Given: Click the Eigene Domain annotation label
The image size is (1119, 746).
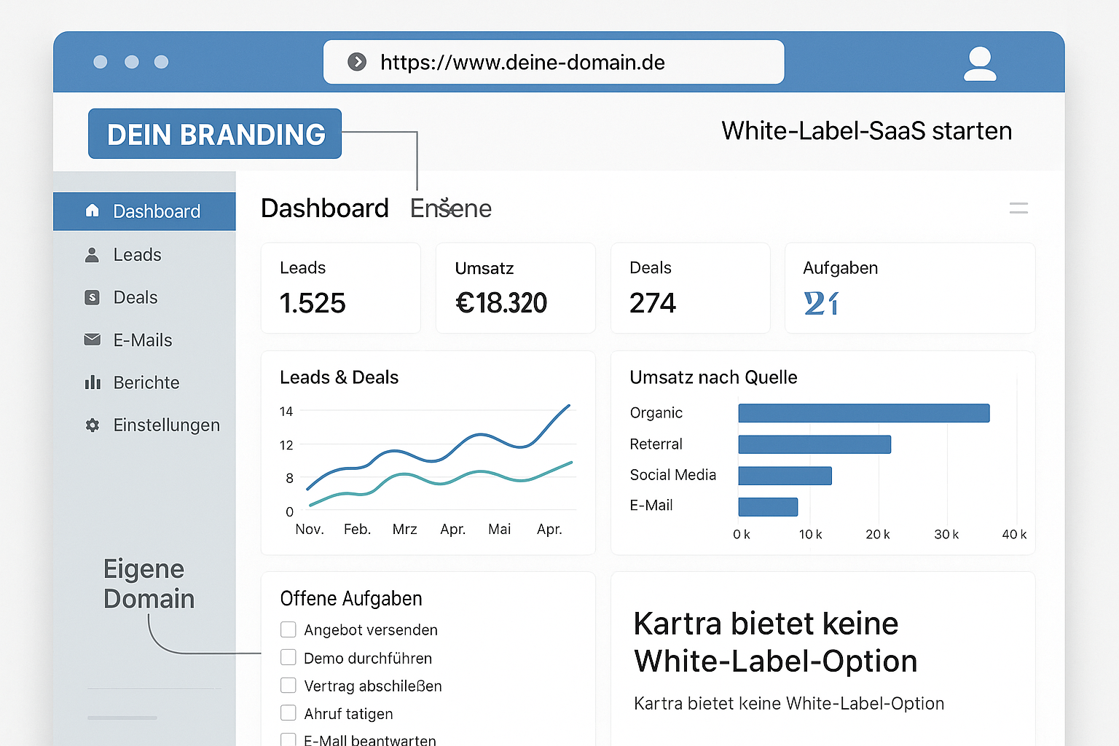Looking at the screenshot, I should tap(149, 584).
